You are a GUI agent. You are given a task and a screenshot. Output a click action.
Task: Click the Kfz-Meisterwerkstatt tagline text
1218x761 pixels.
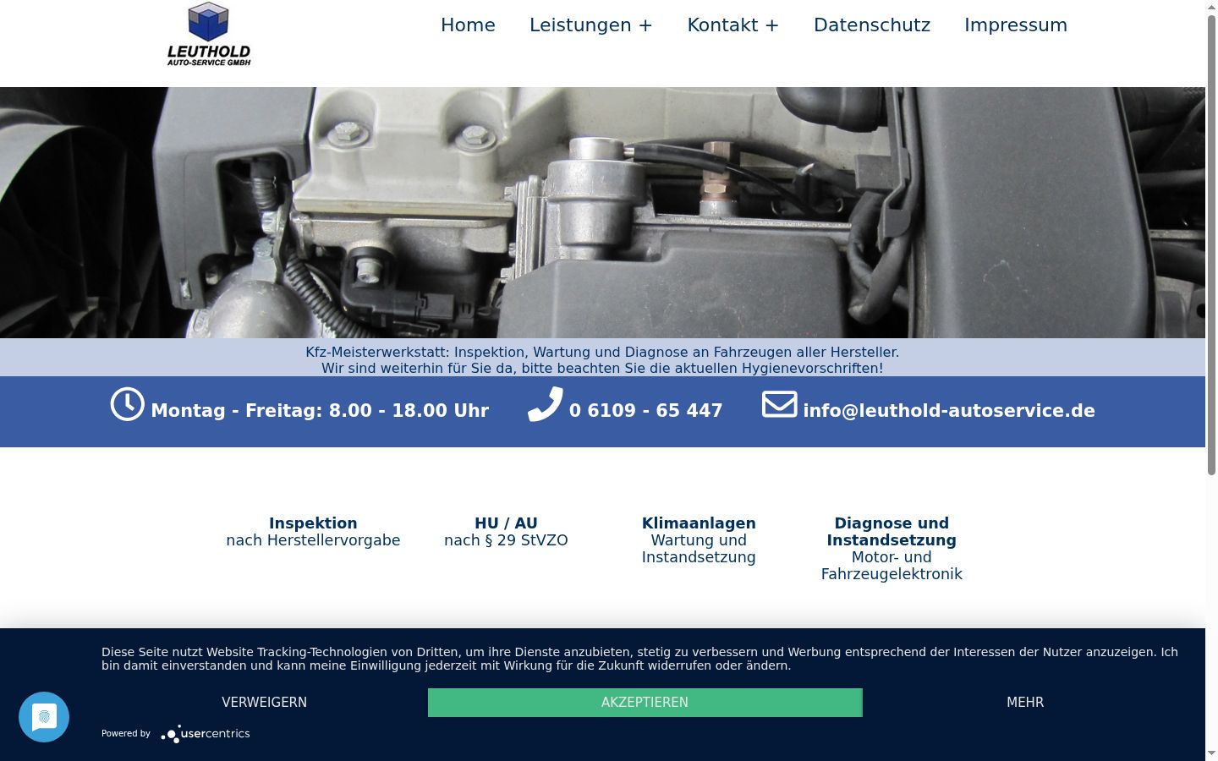[602, 353]
